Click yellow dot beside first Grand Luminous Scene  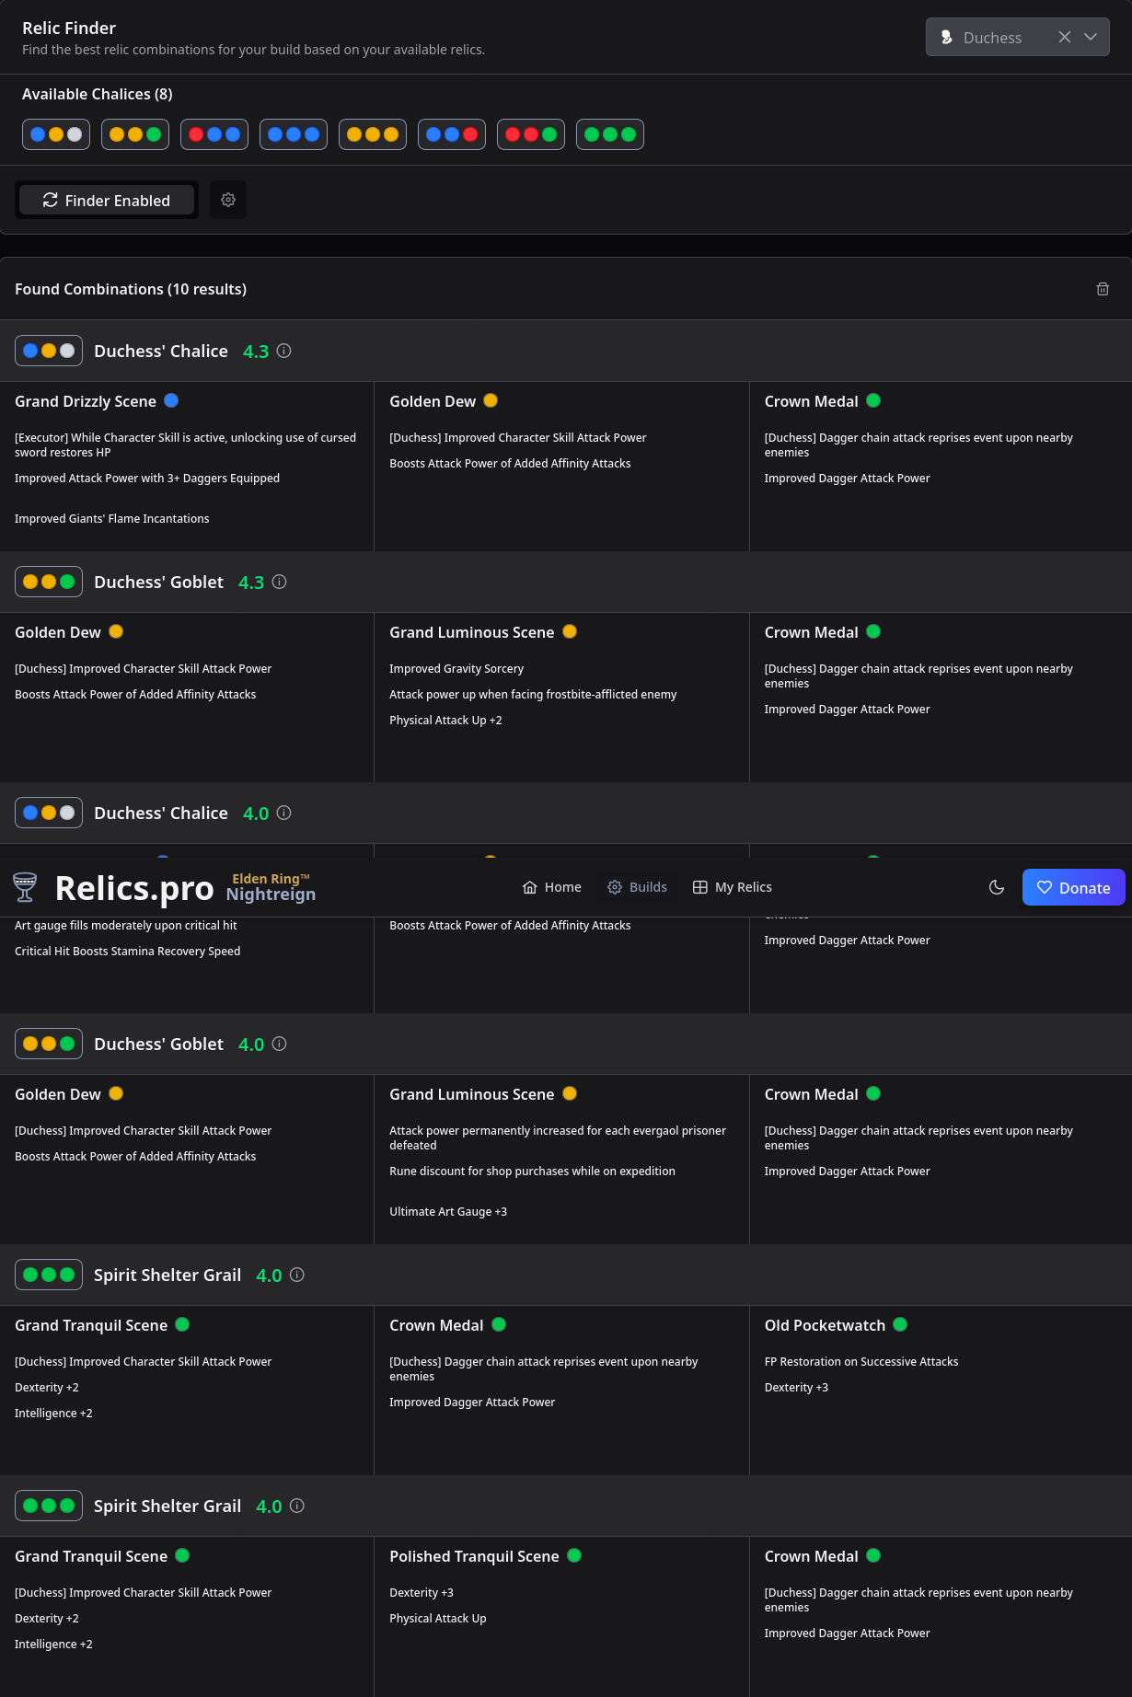coord(570,631)
